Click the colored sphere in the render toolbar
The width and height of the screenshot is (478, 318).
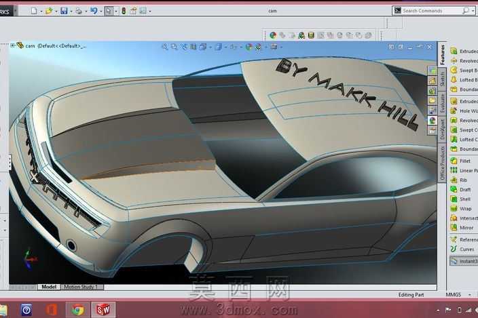point(273,35)
